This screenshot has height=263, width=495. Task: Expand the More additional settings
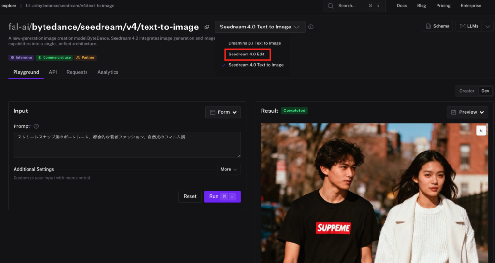[229, 169]
